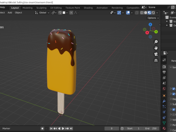This screenshot has width=176, height=132.
Task: Open the Output properties tab
Action: 164,72
